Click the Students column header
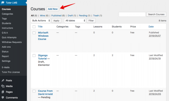169x101 pixels. pos(117,27)
